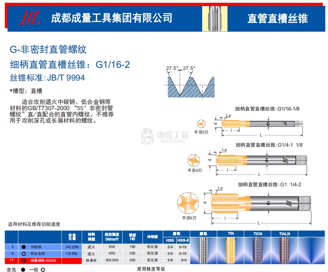Click the 磨亮 coating tap image
This screenshot has width=328, height=272.
pyautogui.click(x=203, y=250)
